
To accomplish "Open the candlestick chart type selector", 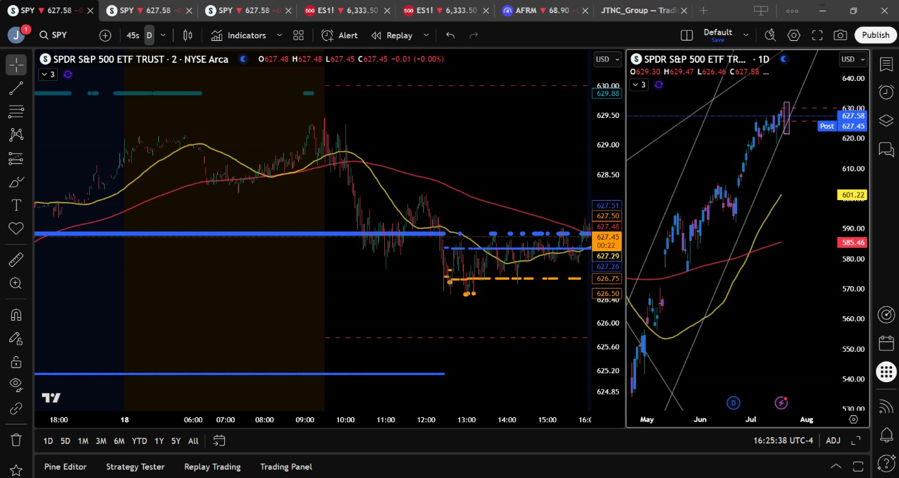I will pyautogui.click(x=188, y=35).
